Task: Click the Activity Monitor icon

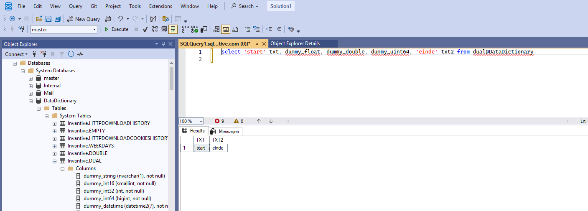Action: [x=153, y=19]
